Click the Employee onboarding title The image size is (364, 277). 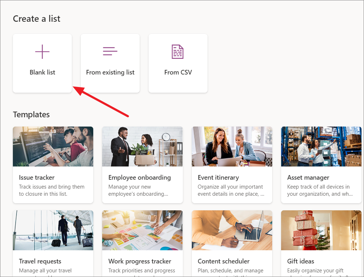tap(140, 178)
